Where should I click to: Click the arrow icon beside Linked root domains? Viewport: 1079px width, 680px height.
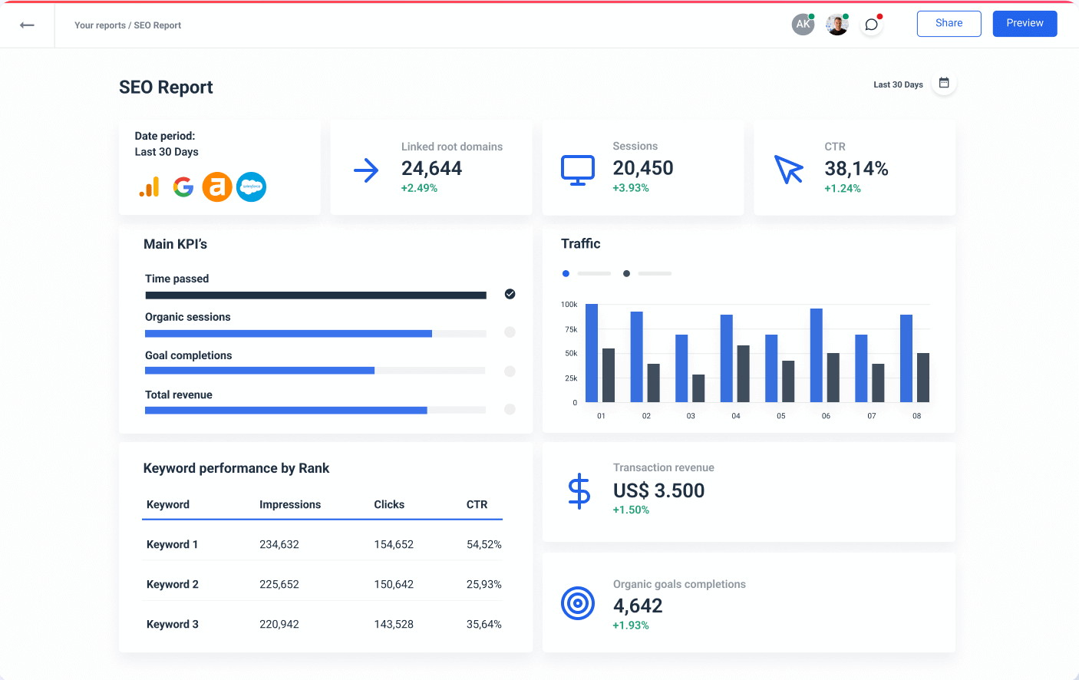[367, 170]
